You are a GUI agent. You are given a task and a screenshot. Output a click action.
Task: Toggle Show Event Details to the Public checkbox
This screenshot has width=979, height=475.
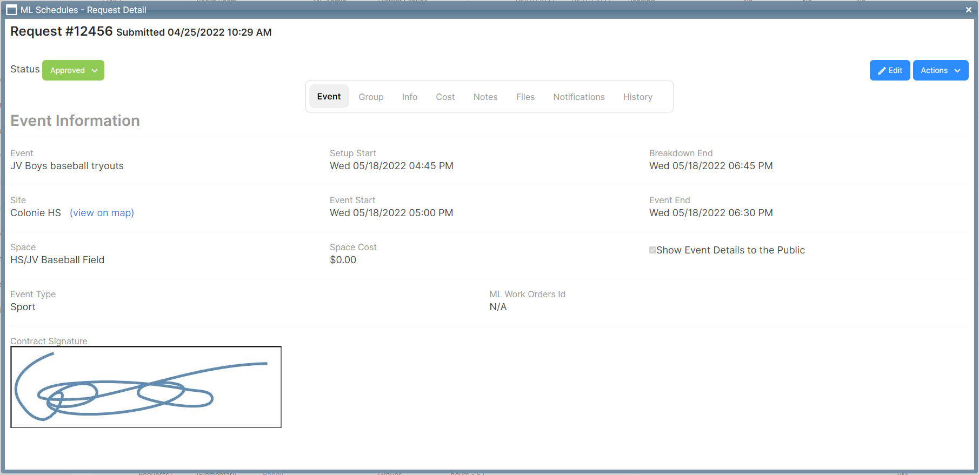[652, 250]
